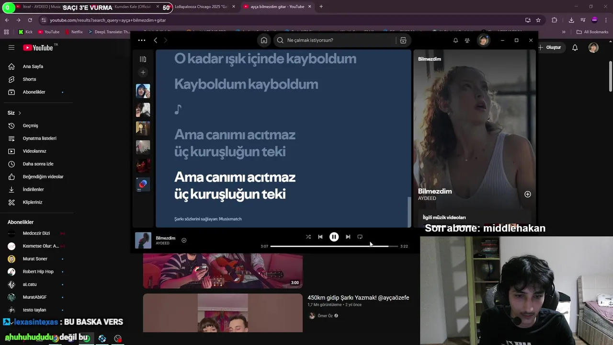613x345 pixels.
Task: Open '450km gidip Şarkı Yazmak!' video title
Action: coord(358,298)
